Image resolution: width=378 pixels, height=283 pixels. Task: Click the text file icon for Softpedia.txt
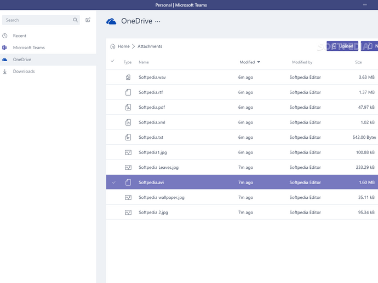[128, 137]
